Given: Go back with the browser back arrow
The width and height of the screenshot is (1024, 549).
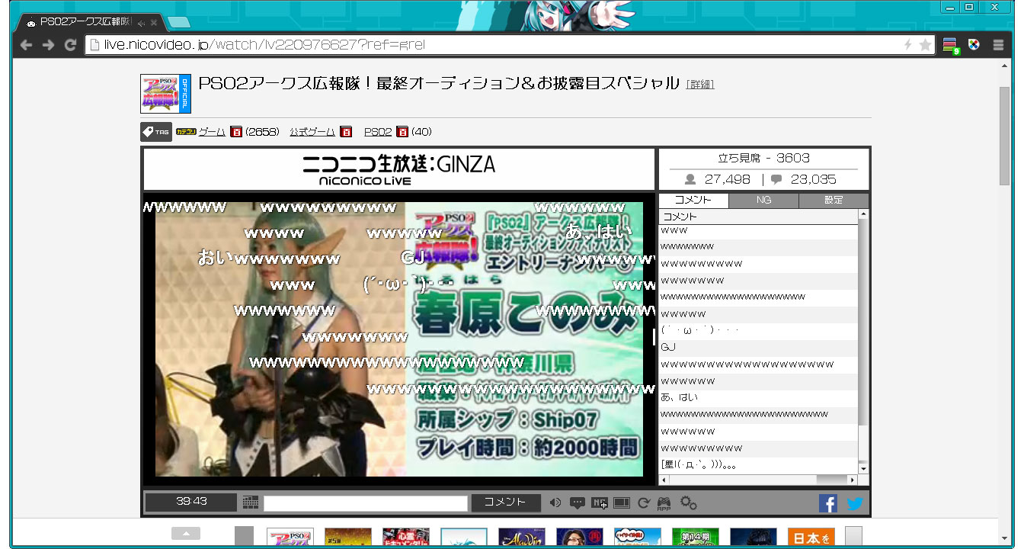Looking at the screenshot, I should tap(27, 45).
